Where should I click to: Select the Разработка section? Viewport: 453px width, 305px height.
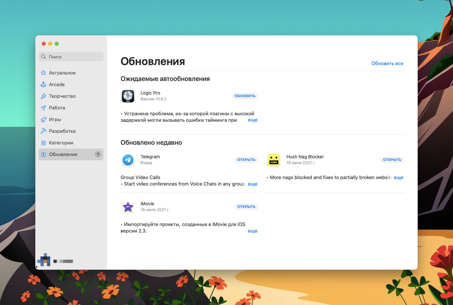pos(71,131)
